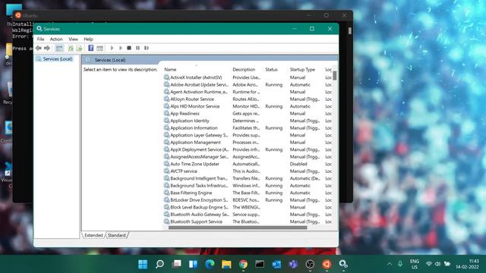Open the blue Help toolbar icon
Viewport: 486px width, 273px height.
pyautogui.click(x=91, y=48)
